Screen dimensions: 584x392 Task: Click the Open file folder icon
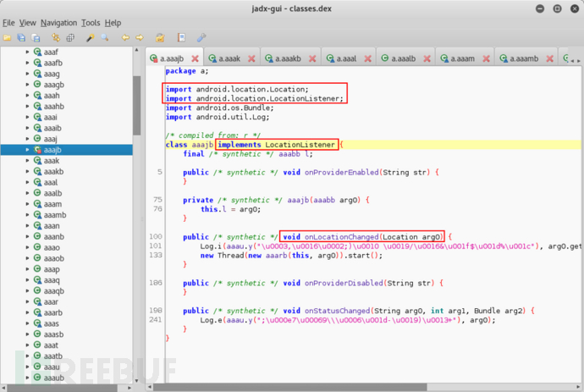click(8, 38)
